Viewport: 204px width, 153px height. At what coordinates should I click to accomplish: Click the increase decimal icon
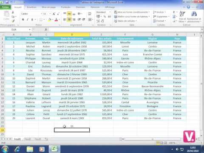coord(98,21)
